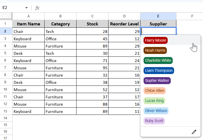The width and height of the screenshot is (203, 140).
Task: Choose Oliver Wilson from the list
Action: 156,111
